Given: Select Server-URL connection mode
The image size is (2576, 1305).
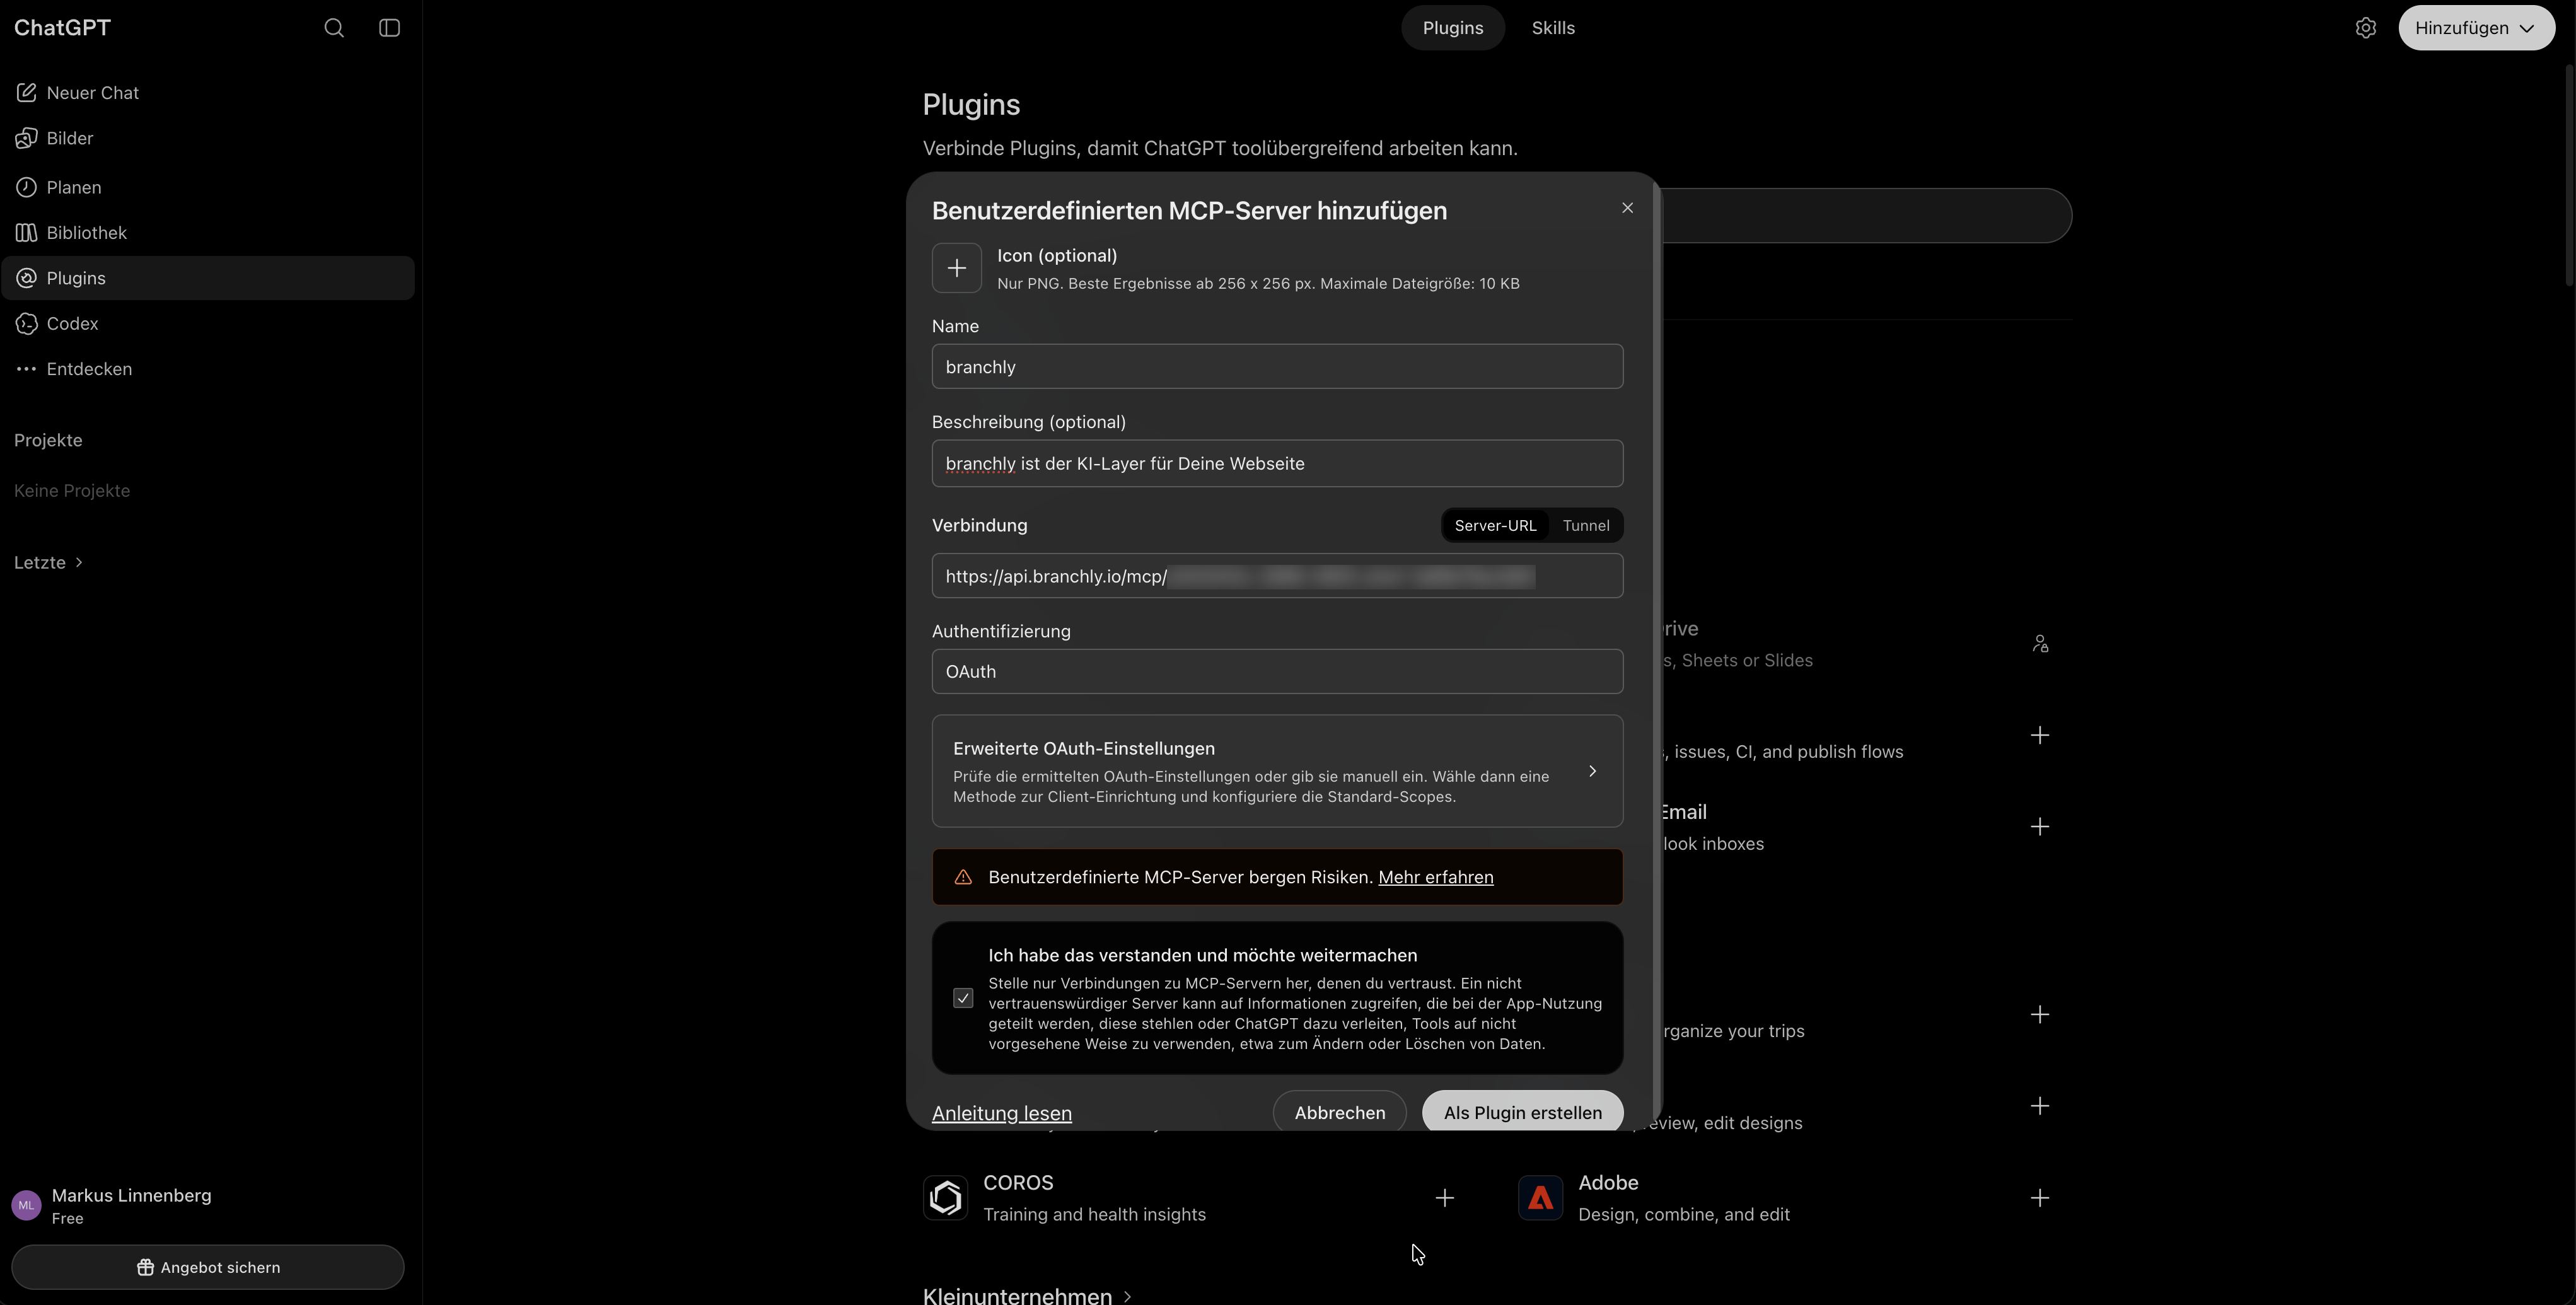Looking at the screenshot, I should tap(1495, 525).
